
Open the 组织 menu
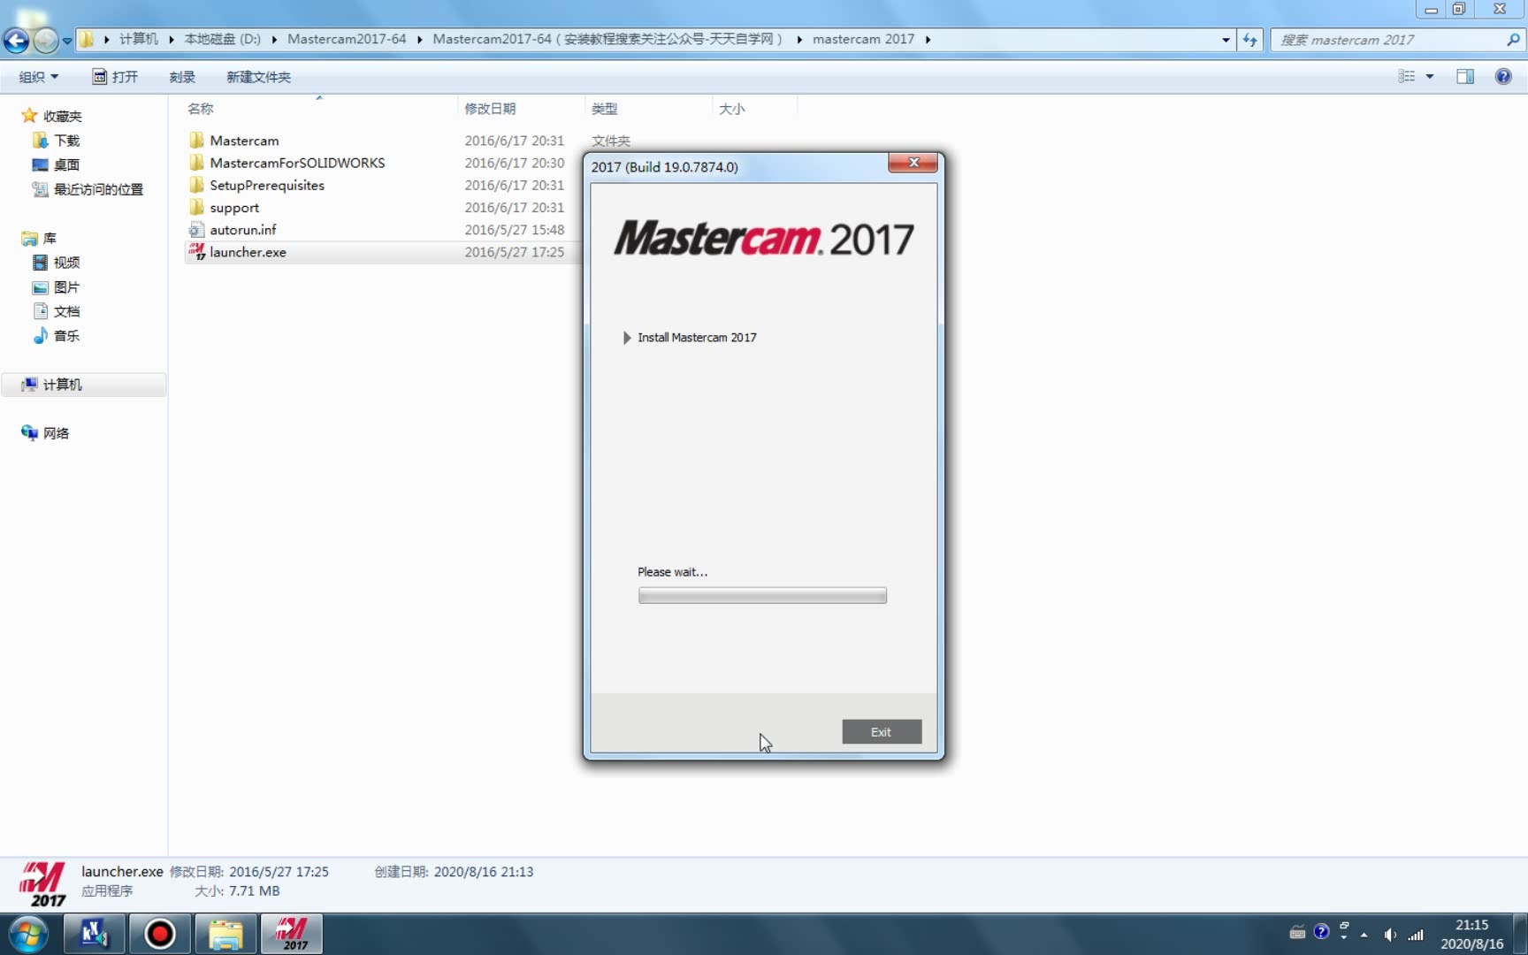[39, 77]
